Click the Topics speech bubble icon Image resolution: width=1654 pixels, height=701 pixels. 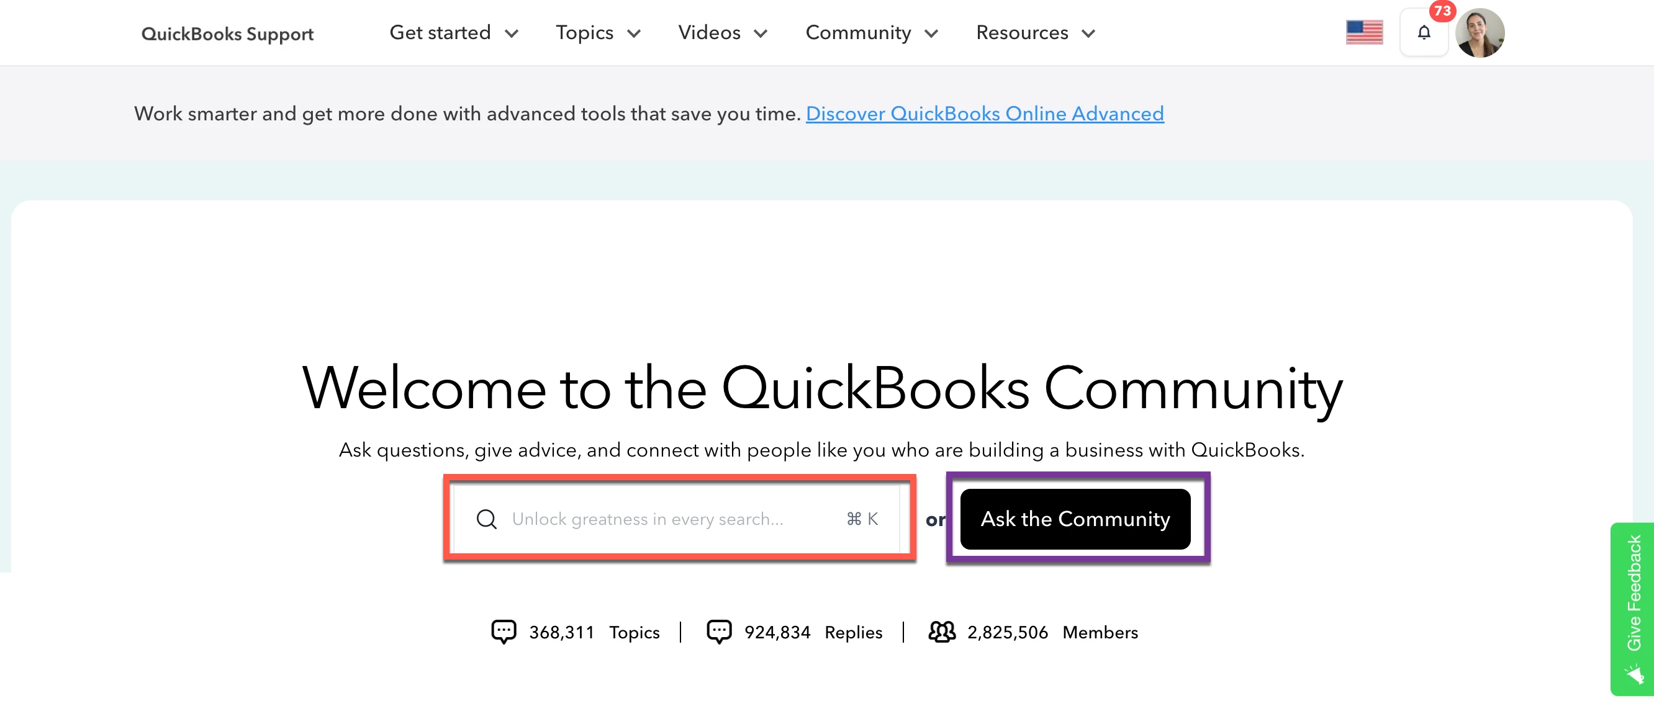(x=504, y=632)
